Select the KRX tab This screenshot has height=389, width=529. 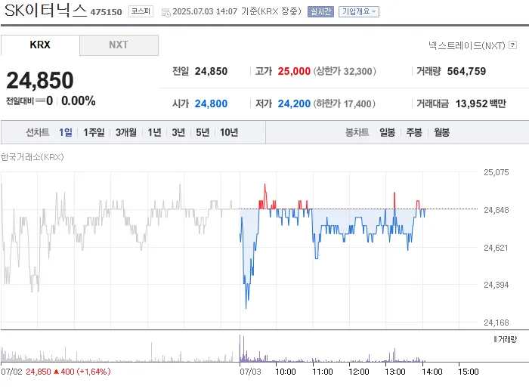[40, 45]
